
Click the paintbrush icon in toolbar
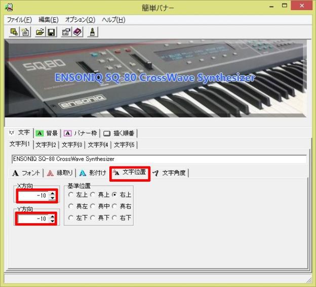[93, 32]
